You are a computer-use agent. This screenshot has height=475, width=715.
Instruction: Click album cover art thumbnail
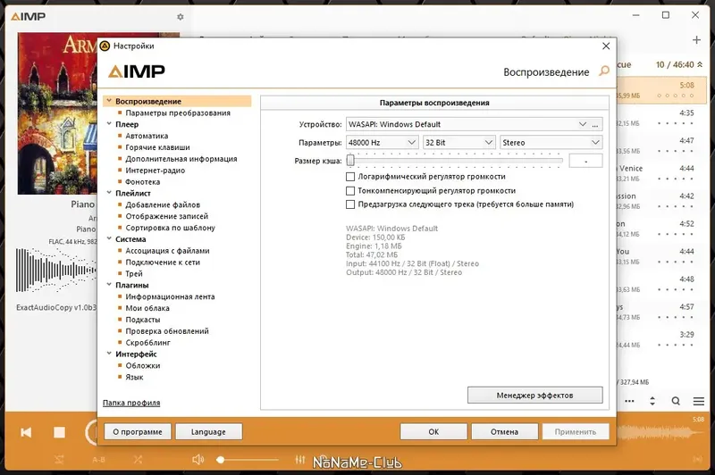coord(57,113)
